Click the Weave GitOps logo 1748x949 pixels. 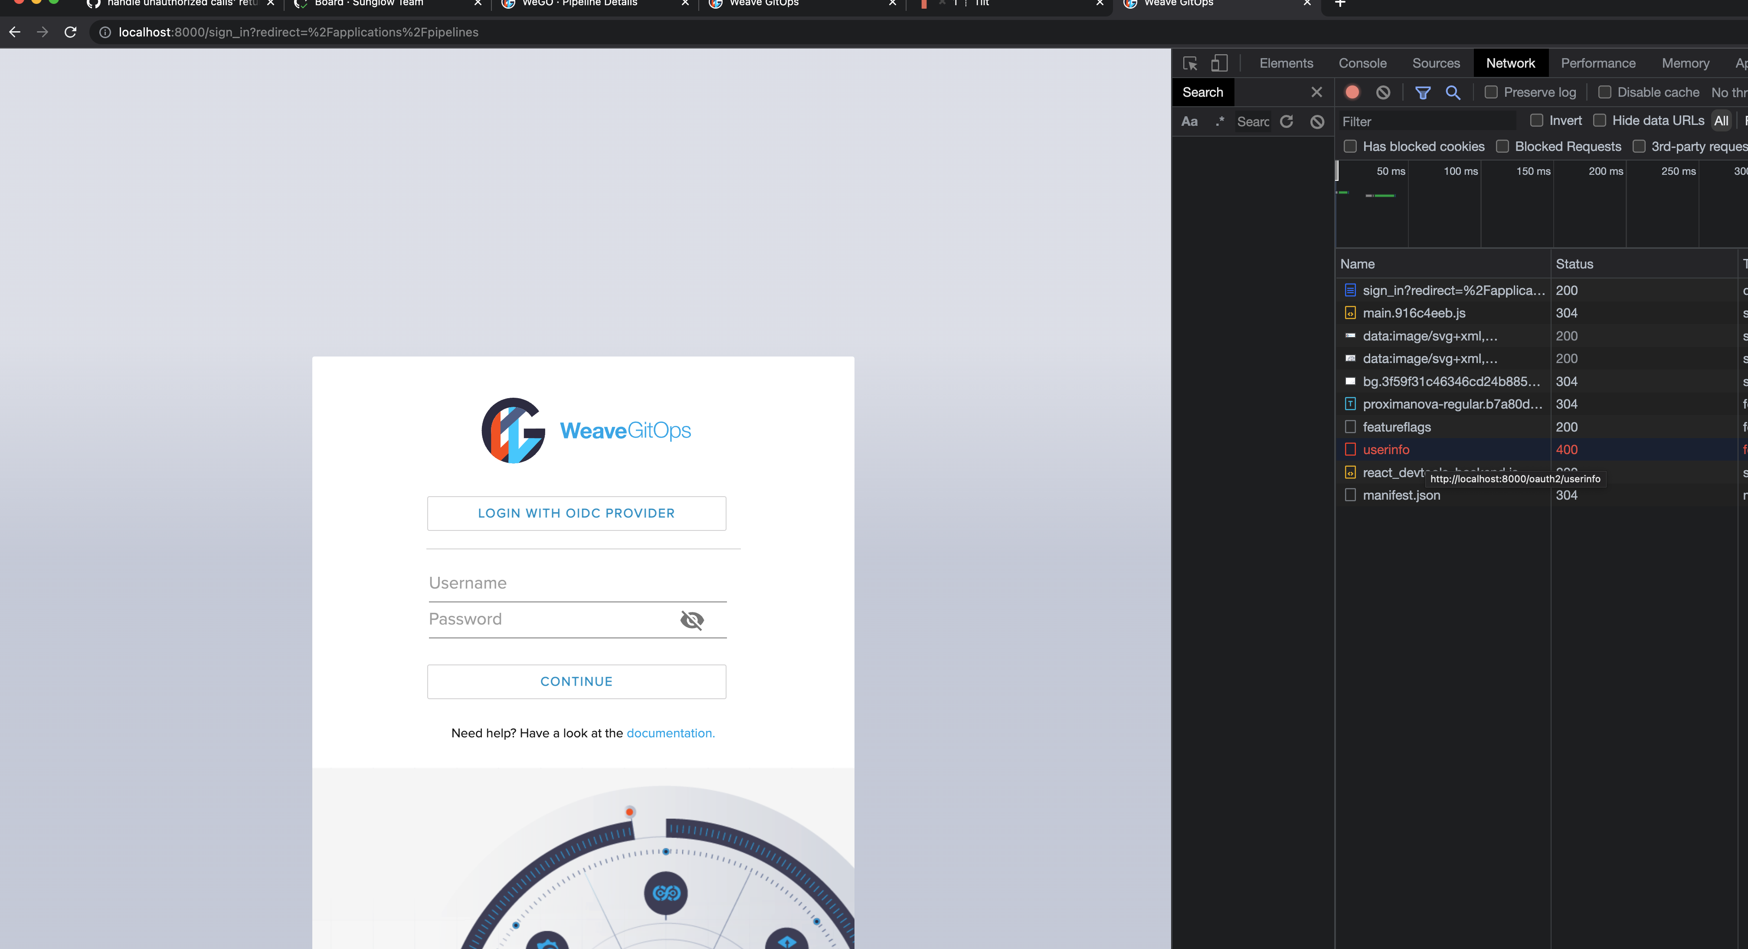pyautogui.click(x=586, y=431)
